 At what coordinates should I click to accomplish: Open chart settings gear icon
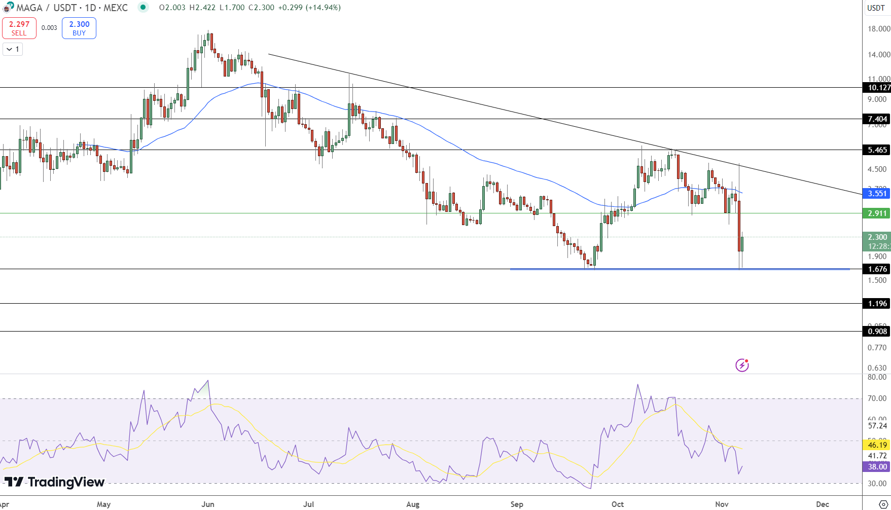pyautogui.click(x=883, y=504)
